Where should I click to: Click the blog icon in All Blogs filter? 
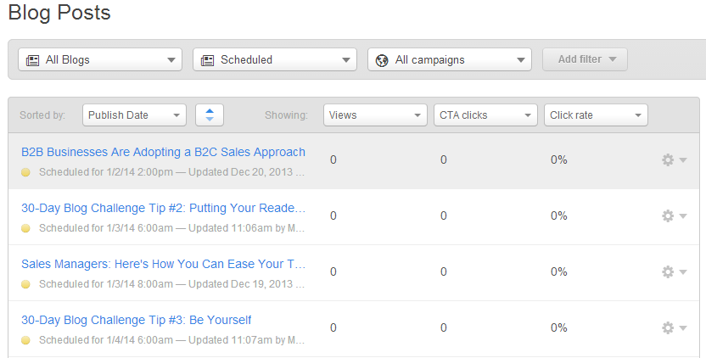32,60
